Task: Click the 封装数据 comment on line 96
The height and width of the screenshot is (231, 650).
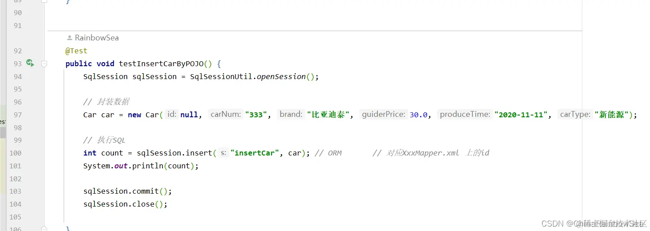Action: coord(106,102)
